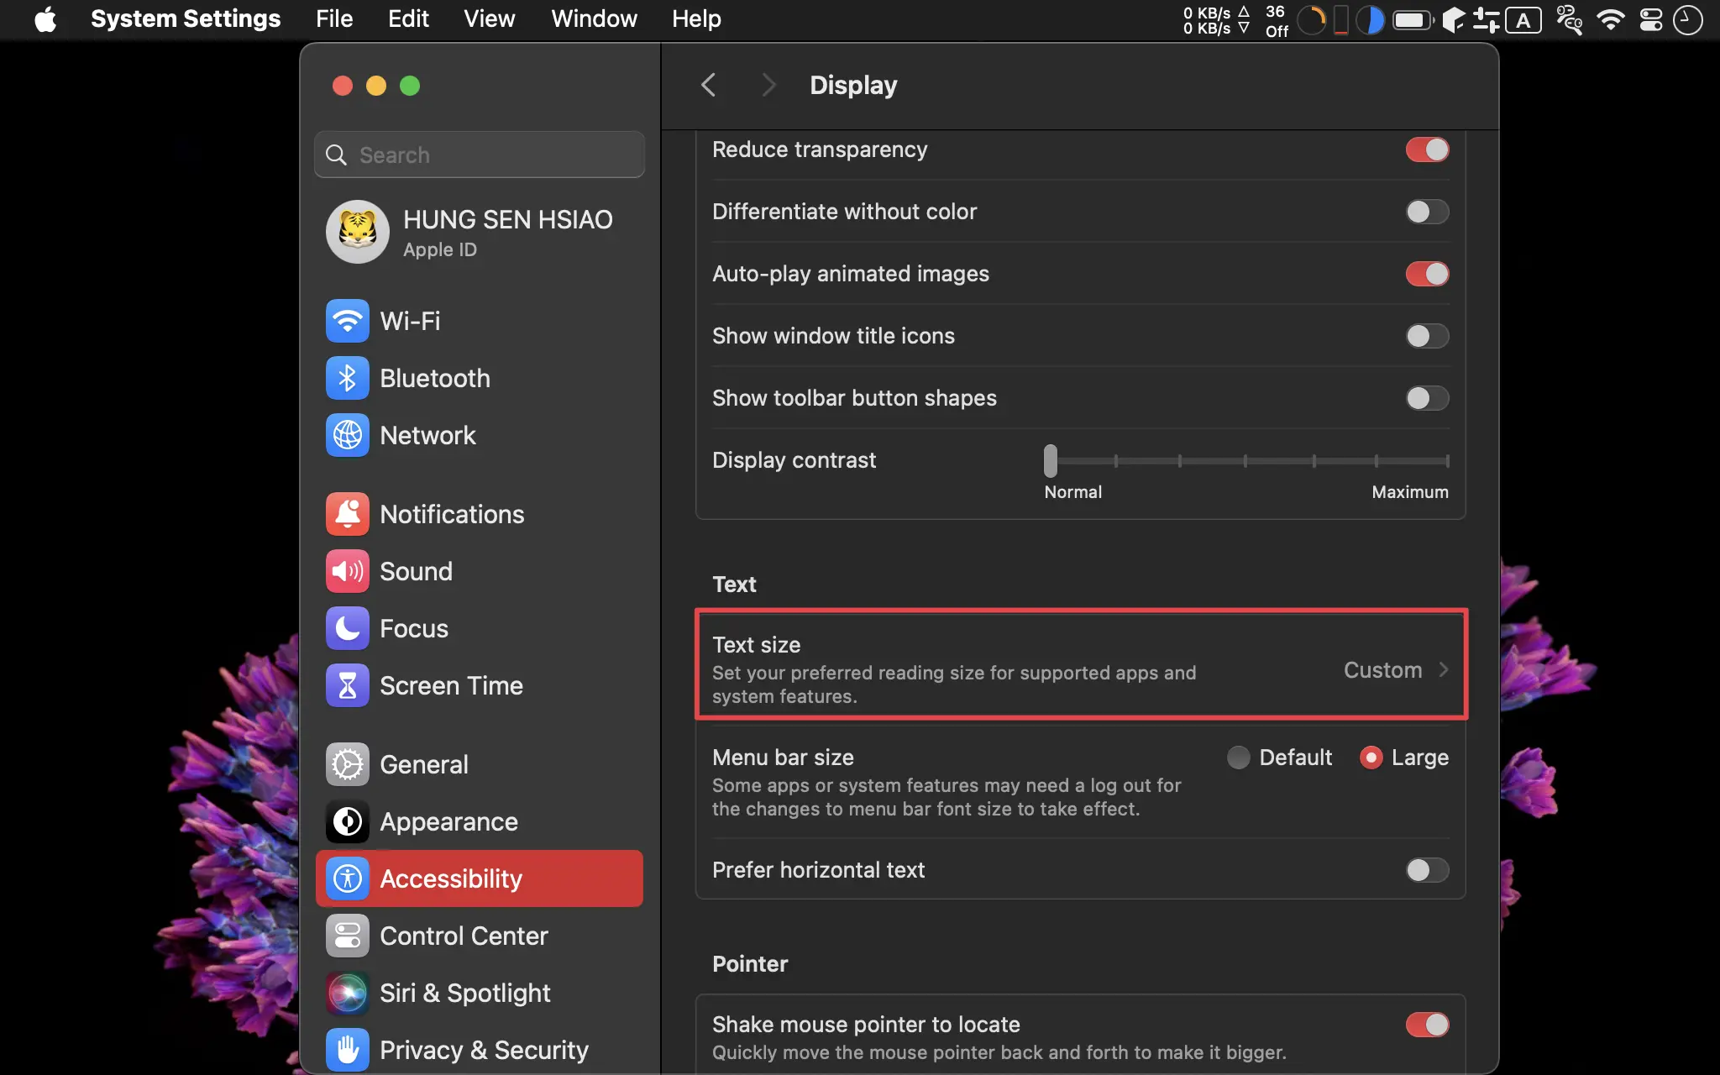Screen dimensions: 1720x1075
Task: Click the Control Center sidebar icon
Action: (347, 936)
